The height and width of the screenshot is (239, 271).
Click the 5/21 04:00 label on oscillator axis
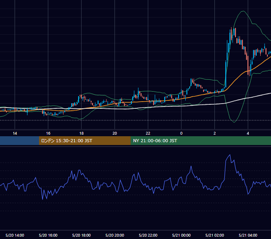(248, 235)
